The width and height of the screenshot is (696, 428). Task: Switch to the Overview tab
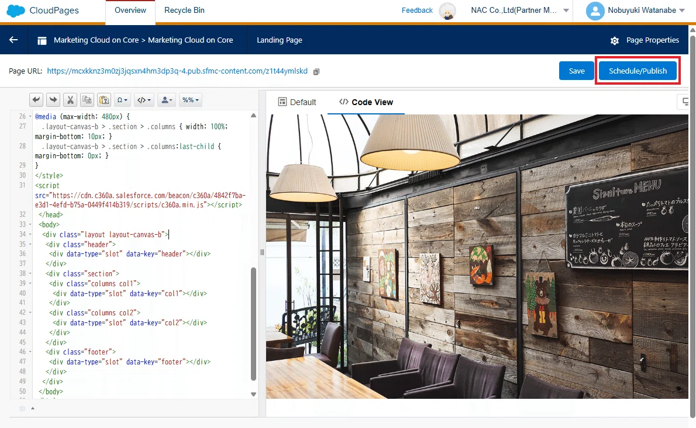(130, 10)
